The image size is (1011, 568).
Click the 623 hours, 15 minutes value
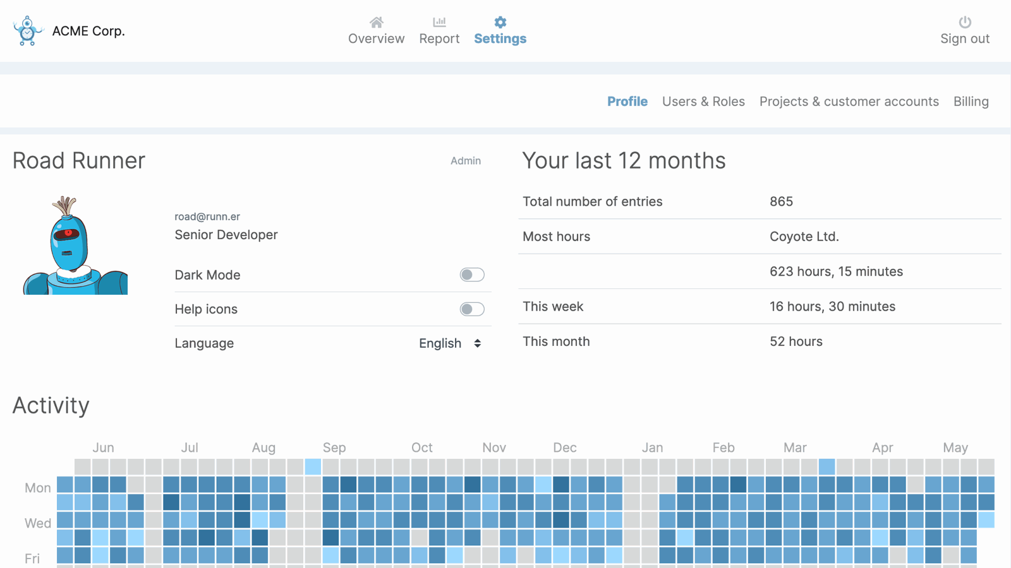(836, 271)
